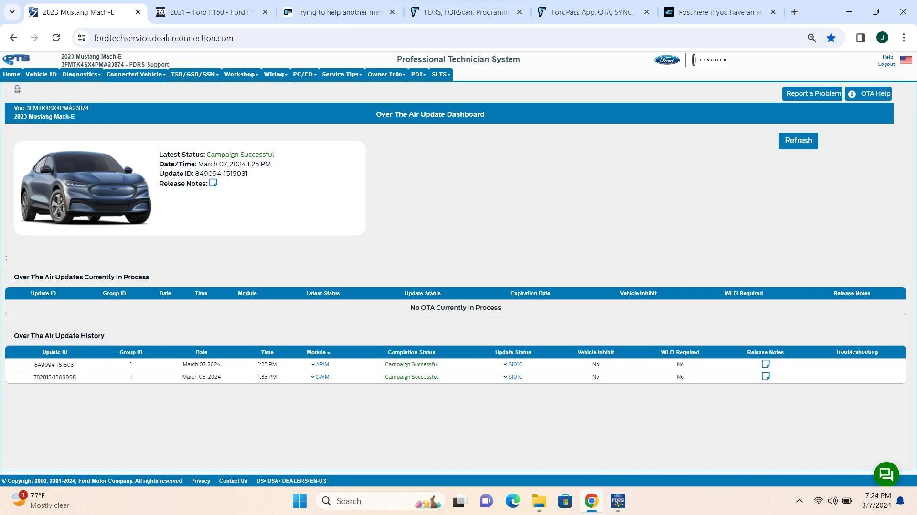
Task: Click the Help link at top right
Action: point(887,57)
